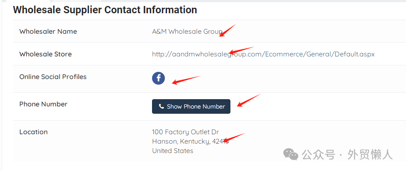Click the red arrow beside Show Phone Number

tap(248, 100)
